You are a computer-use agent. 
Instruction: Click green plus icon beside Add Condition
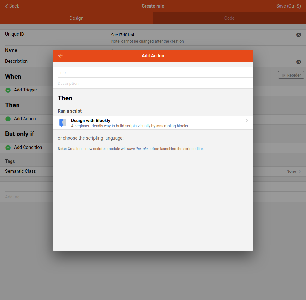pos(8,148)
